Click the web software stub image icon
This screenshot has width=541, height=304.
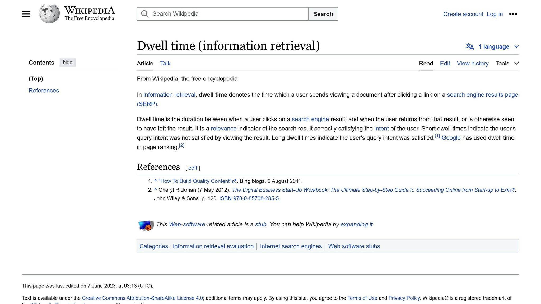[x=146, y=225]
